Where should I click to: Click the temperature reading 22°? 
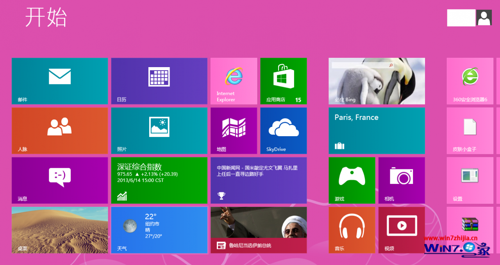click(x=150, y=217)
